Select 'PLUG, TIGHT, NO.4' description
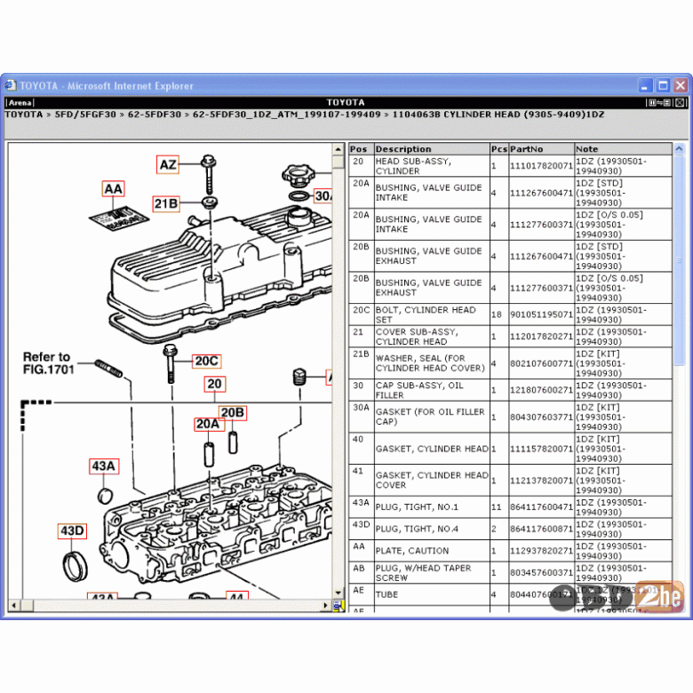Screen dimensions: 693x693 tap(417, 529)
